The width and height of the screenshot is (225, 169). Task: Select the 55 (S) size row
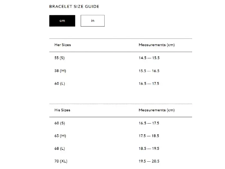tap(60, 58)
